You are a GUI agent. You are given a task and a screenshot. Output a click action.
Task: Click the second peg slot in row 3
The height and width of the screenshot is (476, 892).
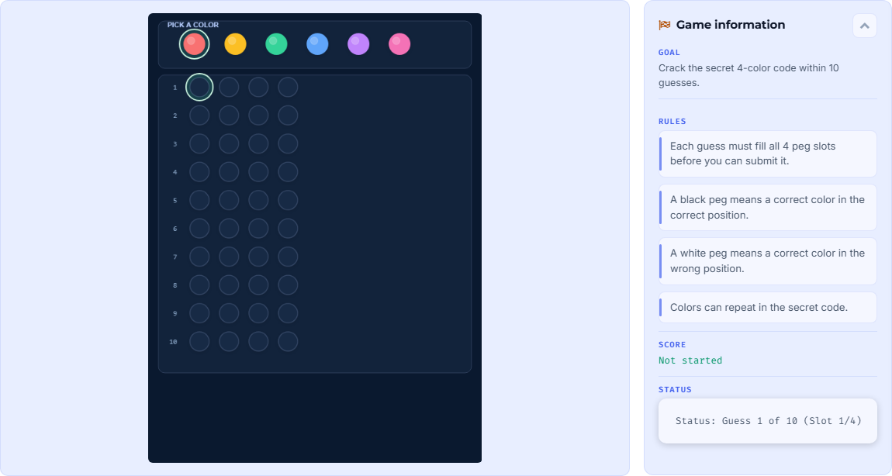(230, 144)
